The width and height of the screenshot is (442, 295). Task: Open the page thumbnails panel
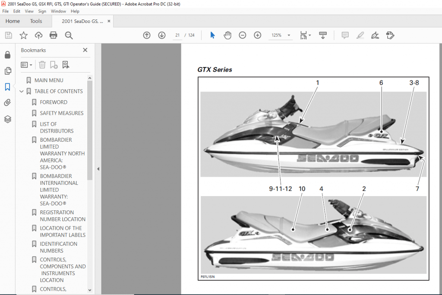tap(8, 70)
